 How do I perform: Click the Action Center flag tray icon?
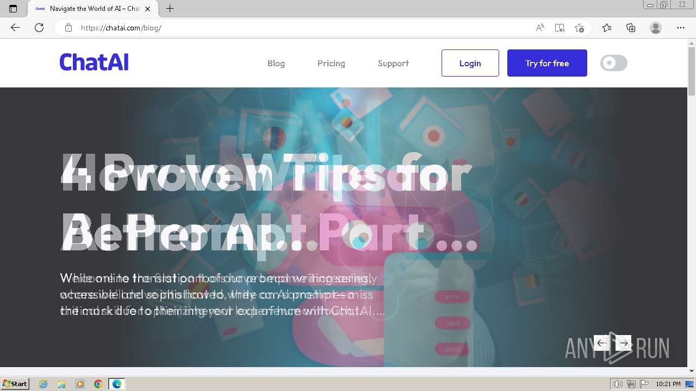tap(644, 384)
